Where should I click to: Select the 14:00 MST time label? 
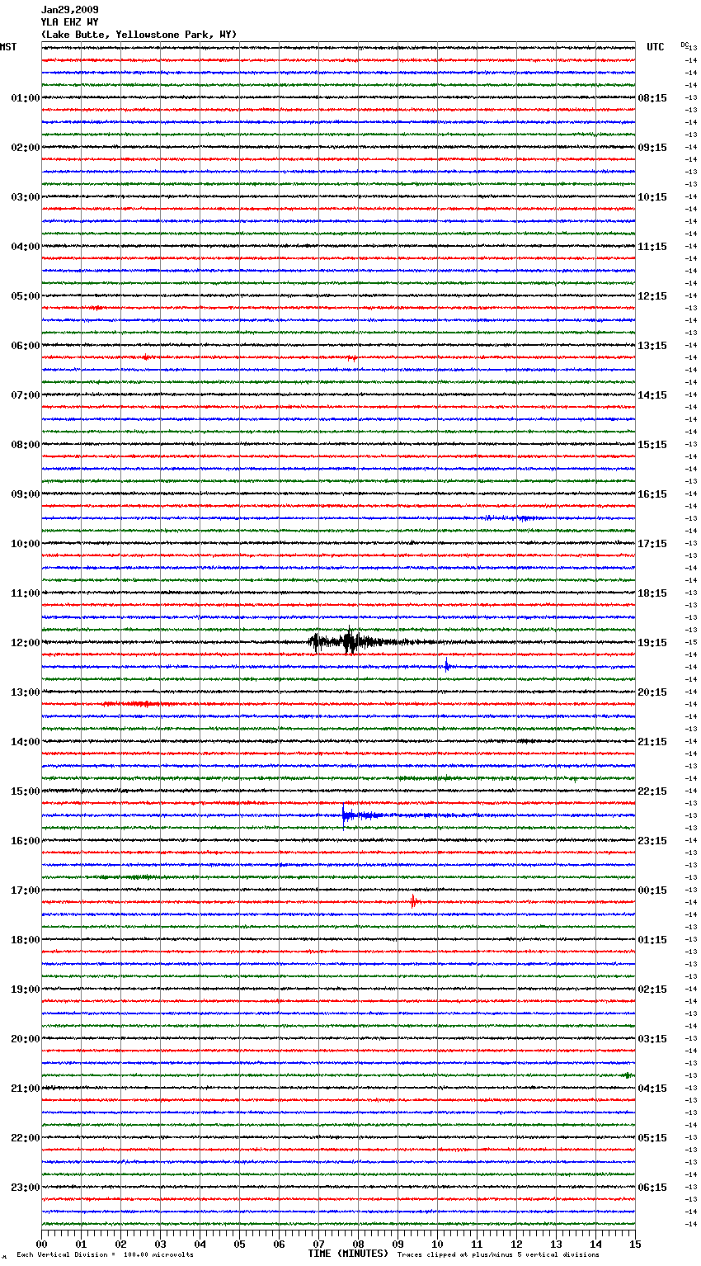(x=25, y=742)
